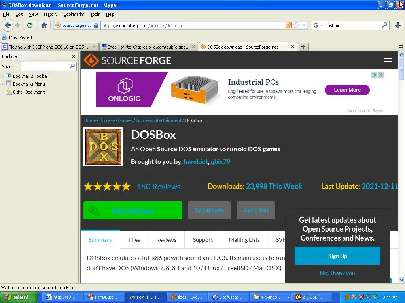Open the harekiet author link

click(196, 161)
